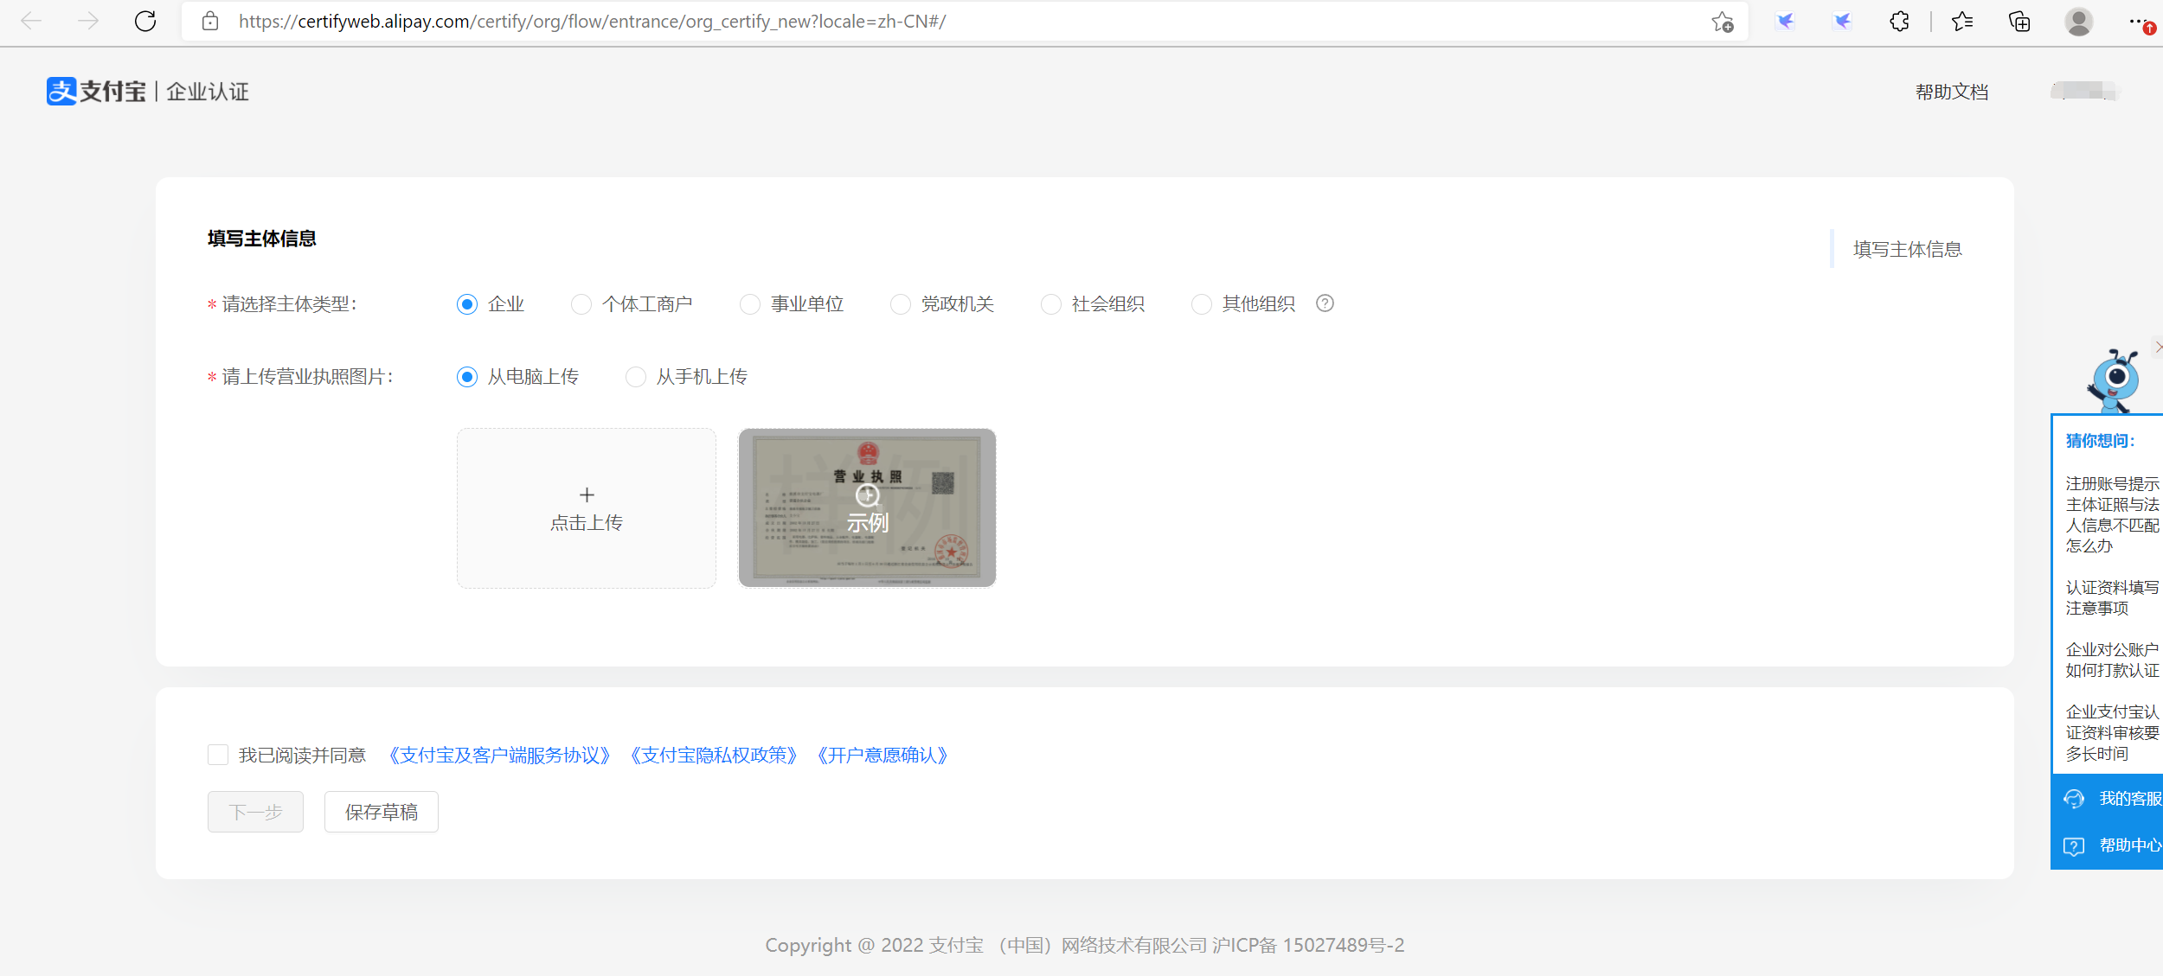Reload the page with the refresh icon
The height and width of the screenshot is (976, 2163).
click(145, 22)
